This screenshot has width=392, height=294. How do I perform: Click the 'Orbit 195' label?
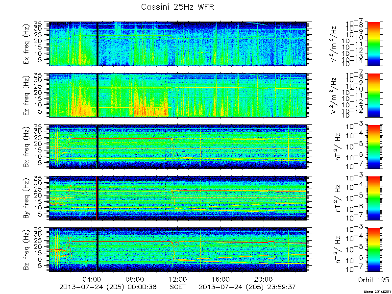[x=373, y=279]
